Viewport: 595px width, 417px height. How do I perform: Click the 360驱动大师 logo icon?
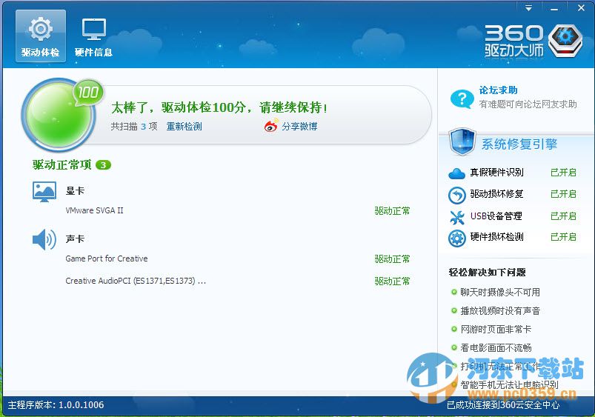pos(565,41)
